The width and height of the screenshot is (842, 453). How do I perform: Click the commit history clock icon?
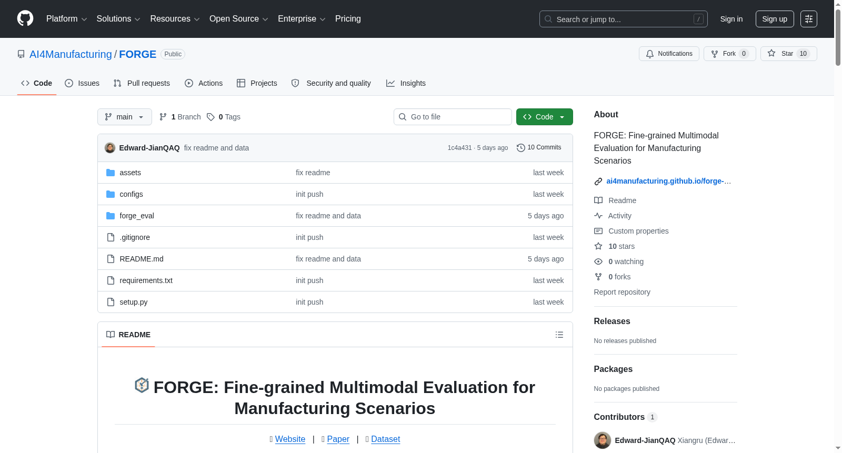[521, 148]
